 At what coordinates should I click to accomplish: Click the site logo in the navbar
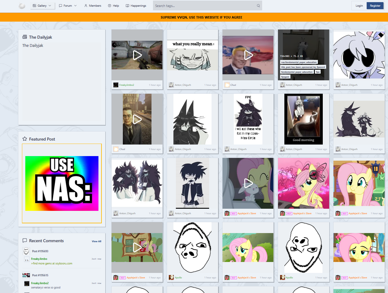click(22, 6)
